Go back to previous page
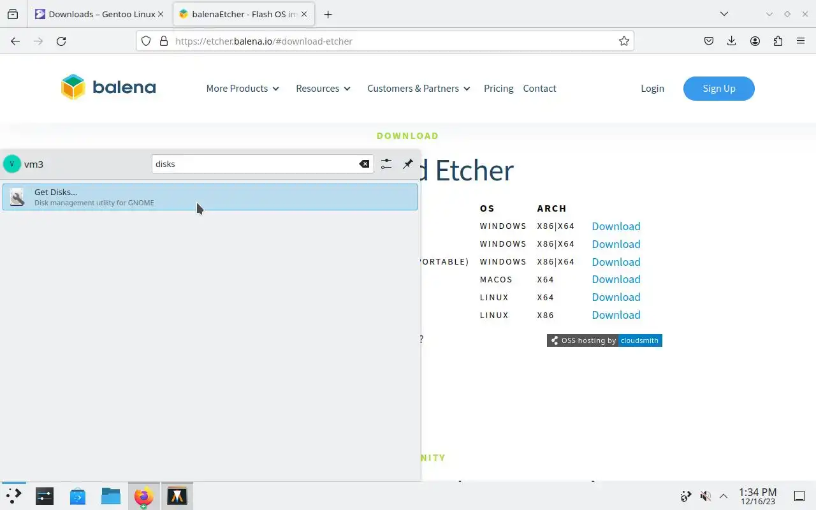The width and height of the screenshot is (816, 510). pyautogui.click(x=15, y=41)
